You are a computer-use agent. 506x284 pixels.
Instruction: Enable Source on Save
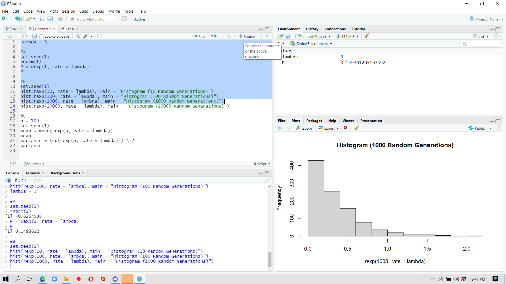tap(41, 36)
